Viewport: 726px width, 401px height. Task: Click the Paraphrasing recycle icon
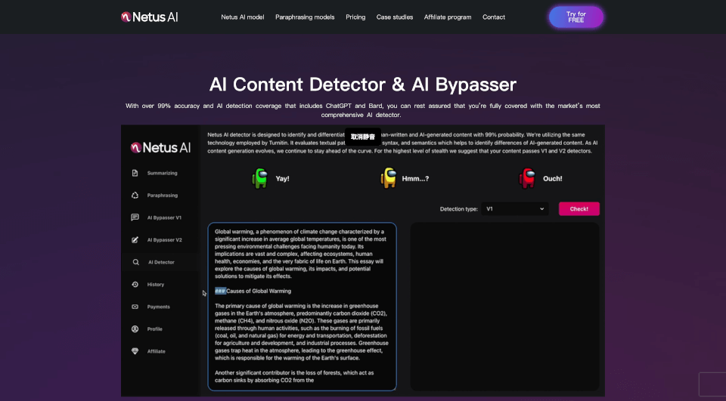tap(135, 195)
